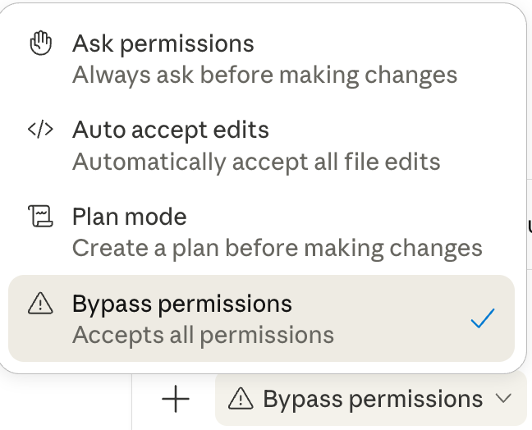Click the warning icon in the bottom mode selector
Screen dimensions: 532x430
click(240, 400)
